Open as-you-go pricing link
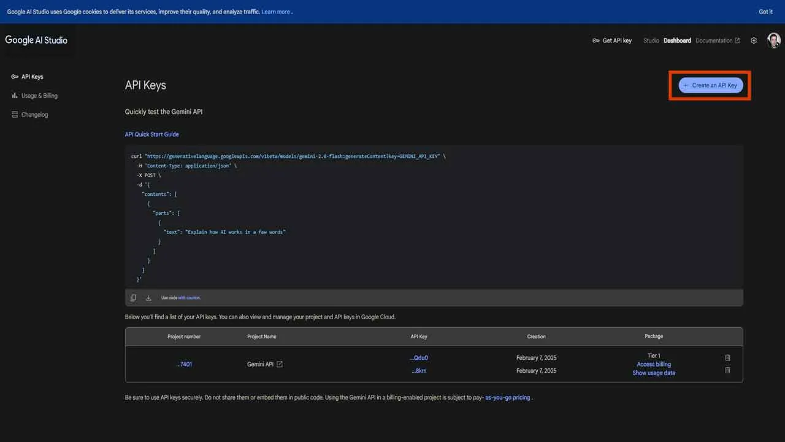This screenshot has width=785, height=442. pos(508,398)
